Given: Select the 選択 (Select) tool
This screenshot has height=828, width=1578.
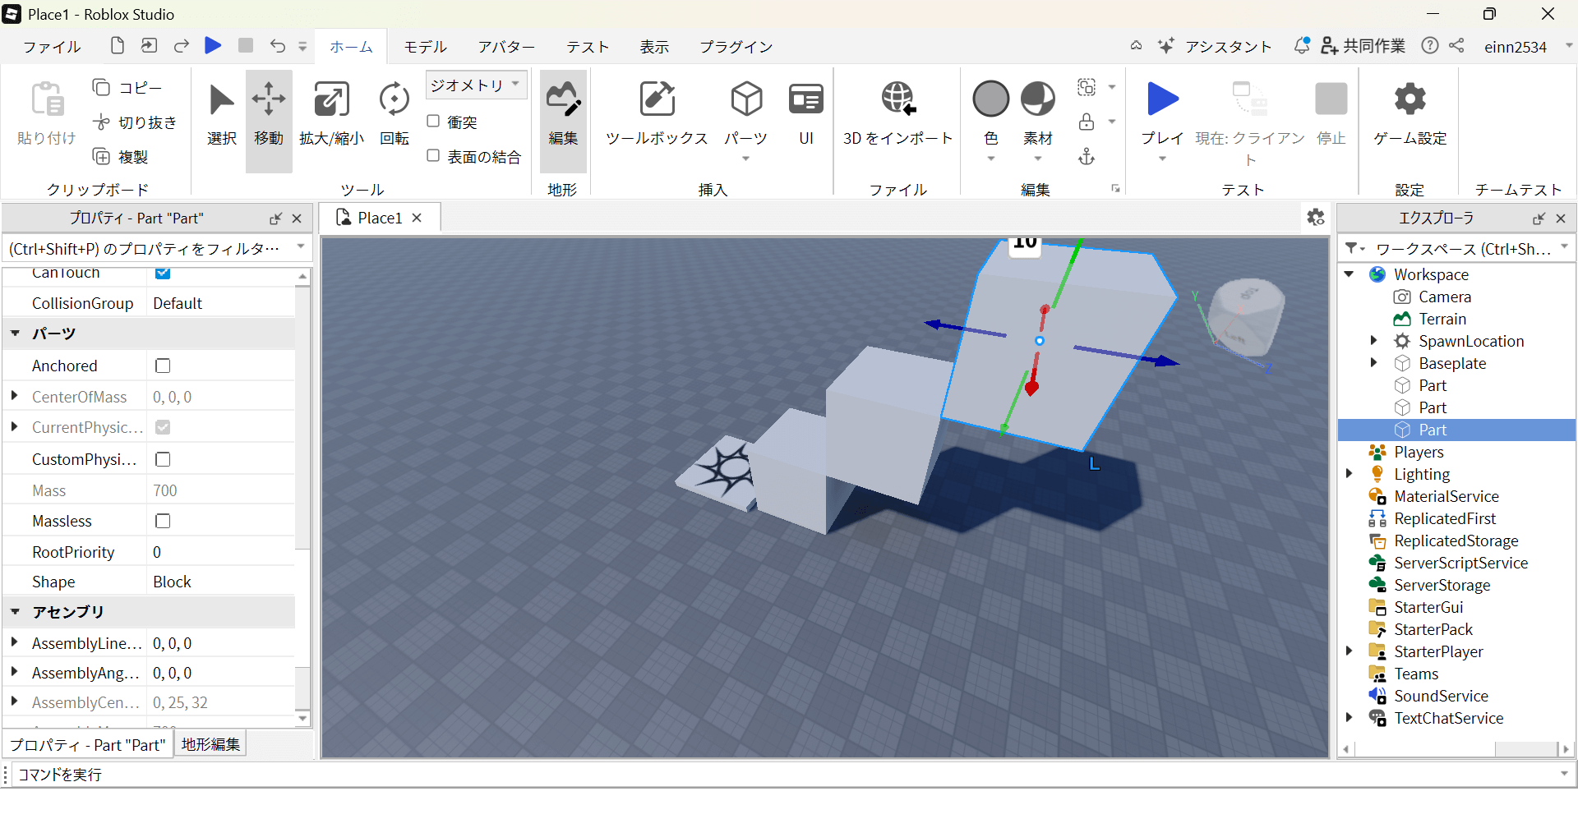Looking at the screenshot, I should [x=221, y=115].
